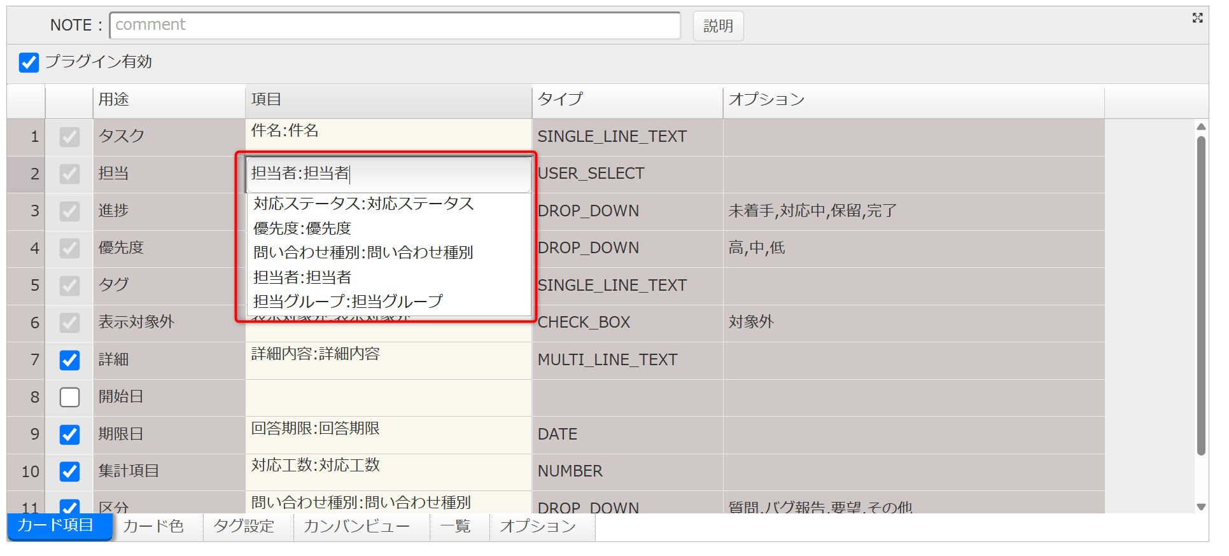This screenshot has width=1229, height=556.
Task: Click the タイプ column header
Action: [x=628, y=100]
